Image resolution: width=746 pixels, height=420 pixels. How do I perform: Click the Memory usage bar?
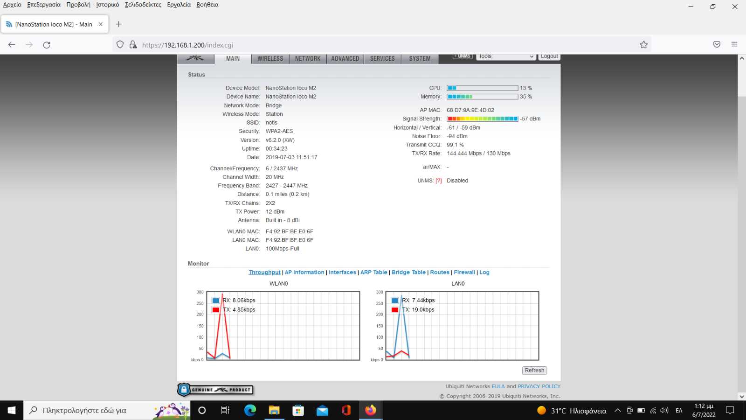pos(483,97)
